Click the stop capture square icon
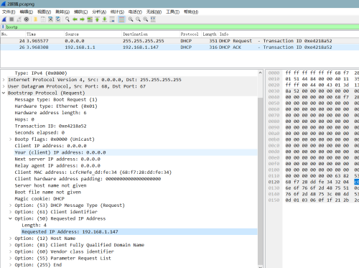The height and width of the screenshot is (268, 359). (11, 19)
